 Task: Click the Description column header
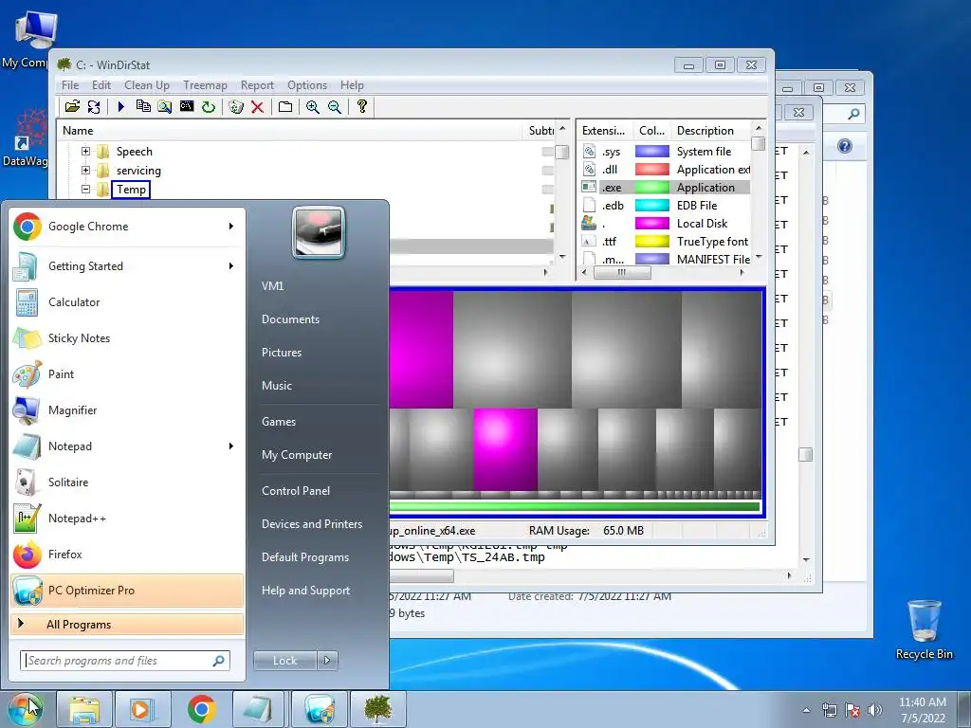coord(711,130)
